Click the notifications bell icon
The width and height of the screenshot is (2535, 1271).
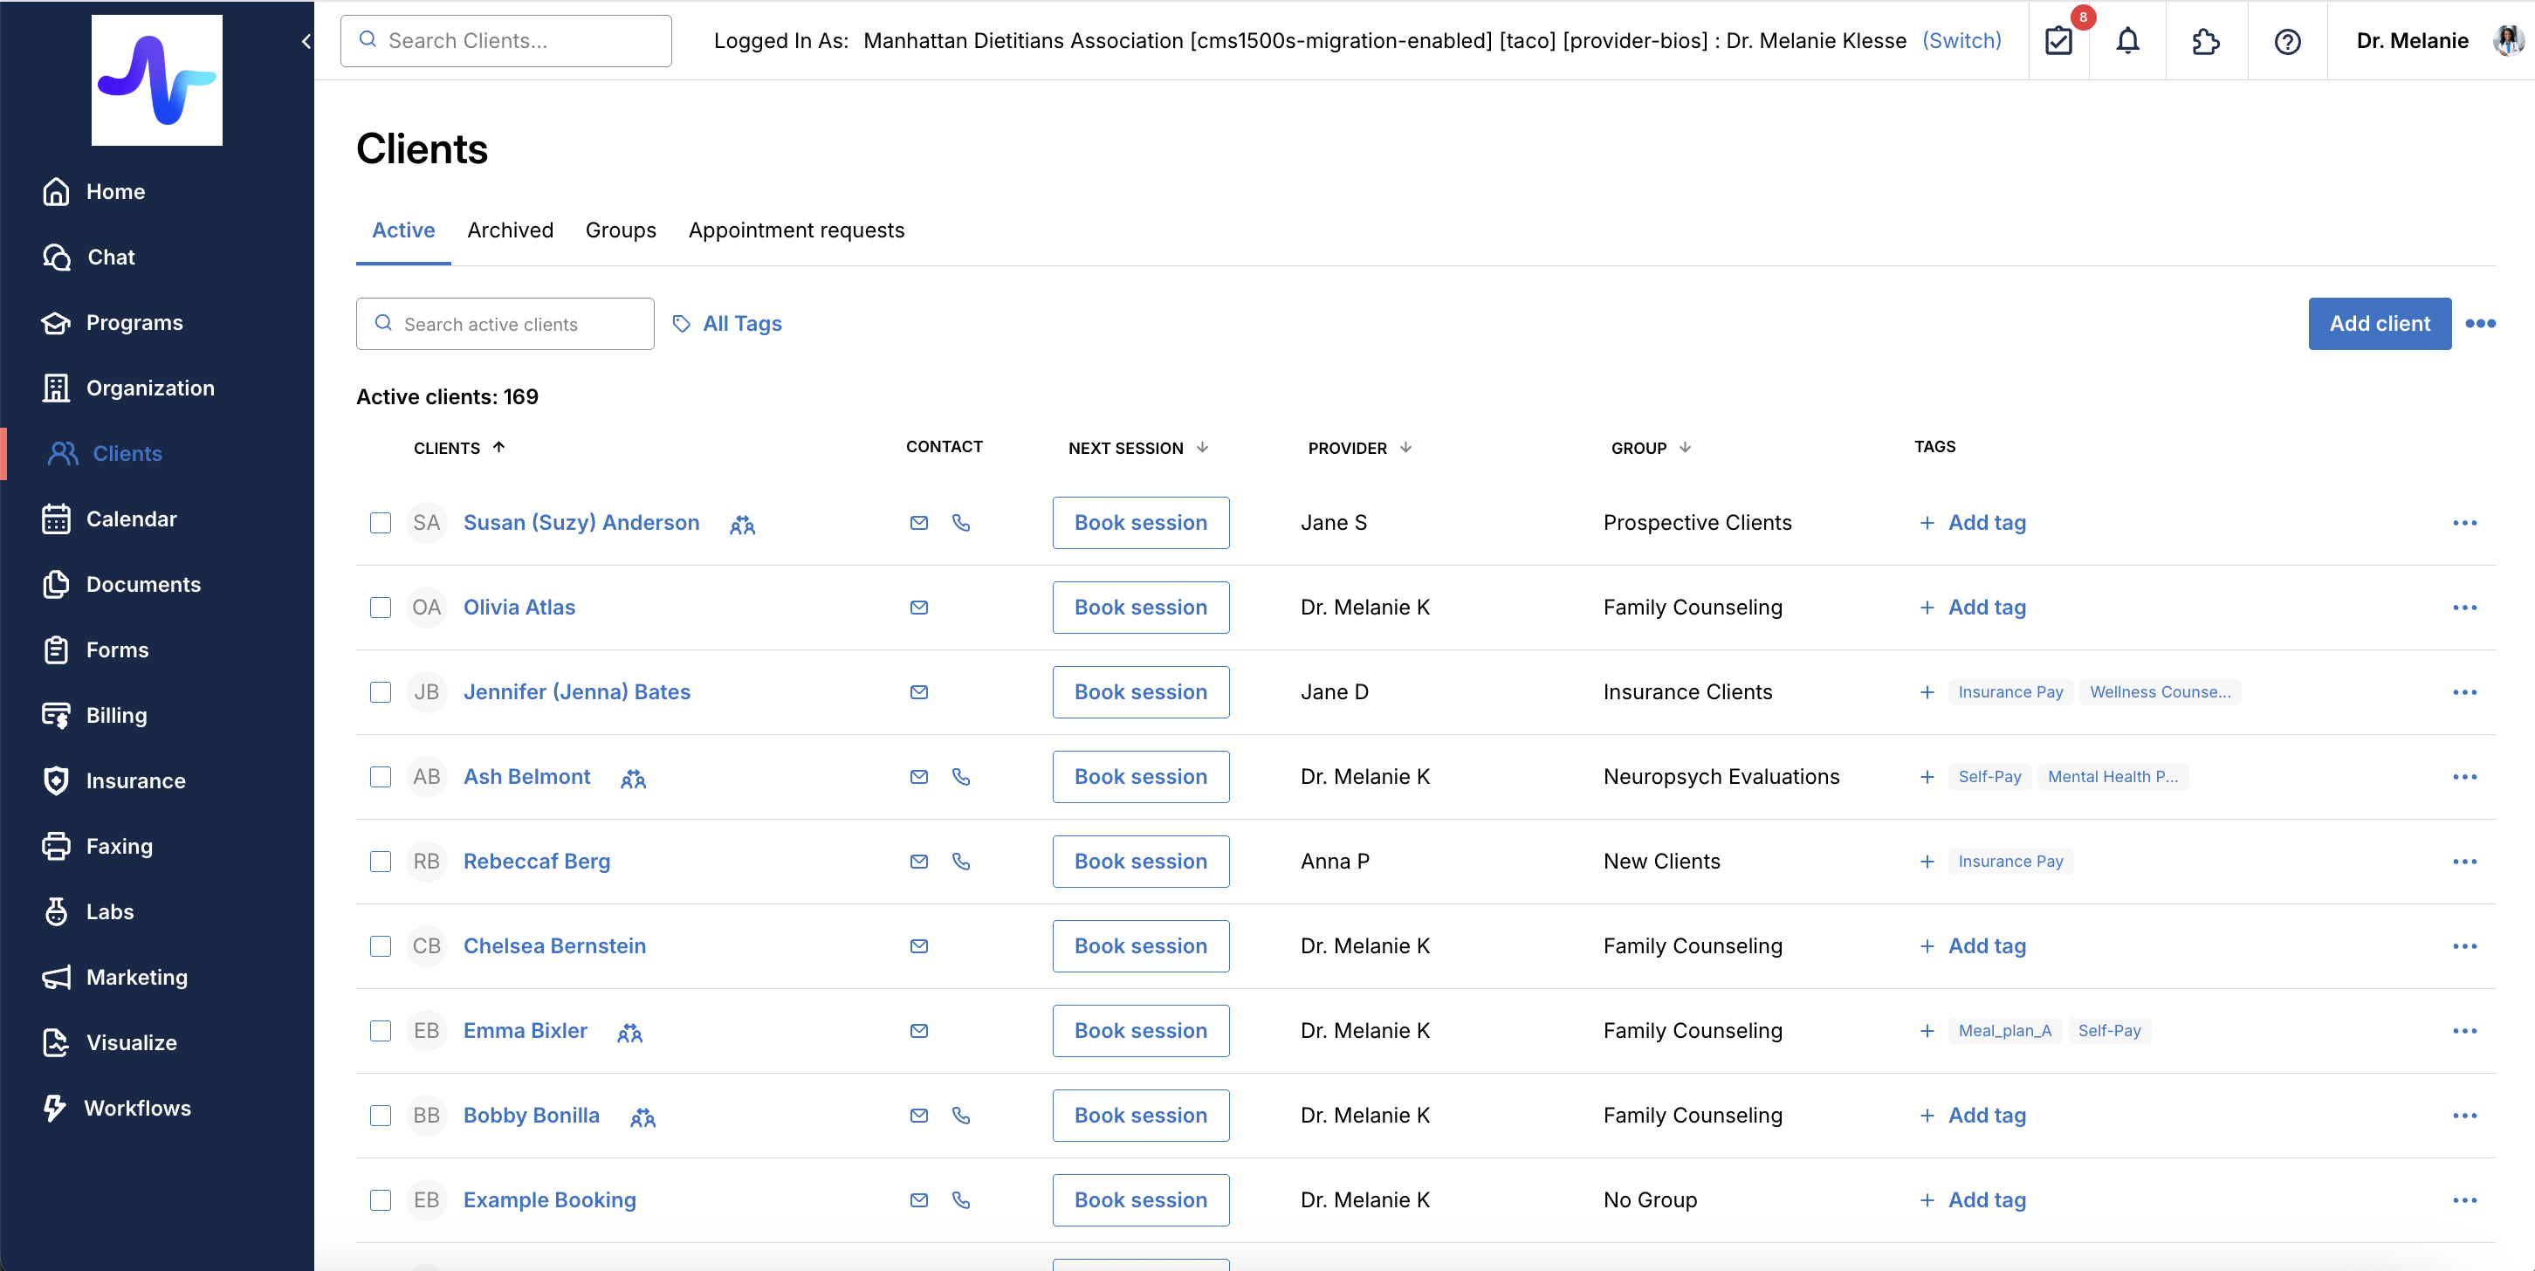(x=2127, y=41)
